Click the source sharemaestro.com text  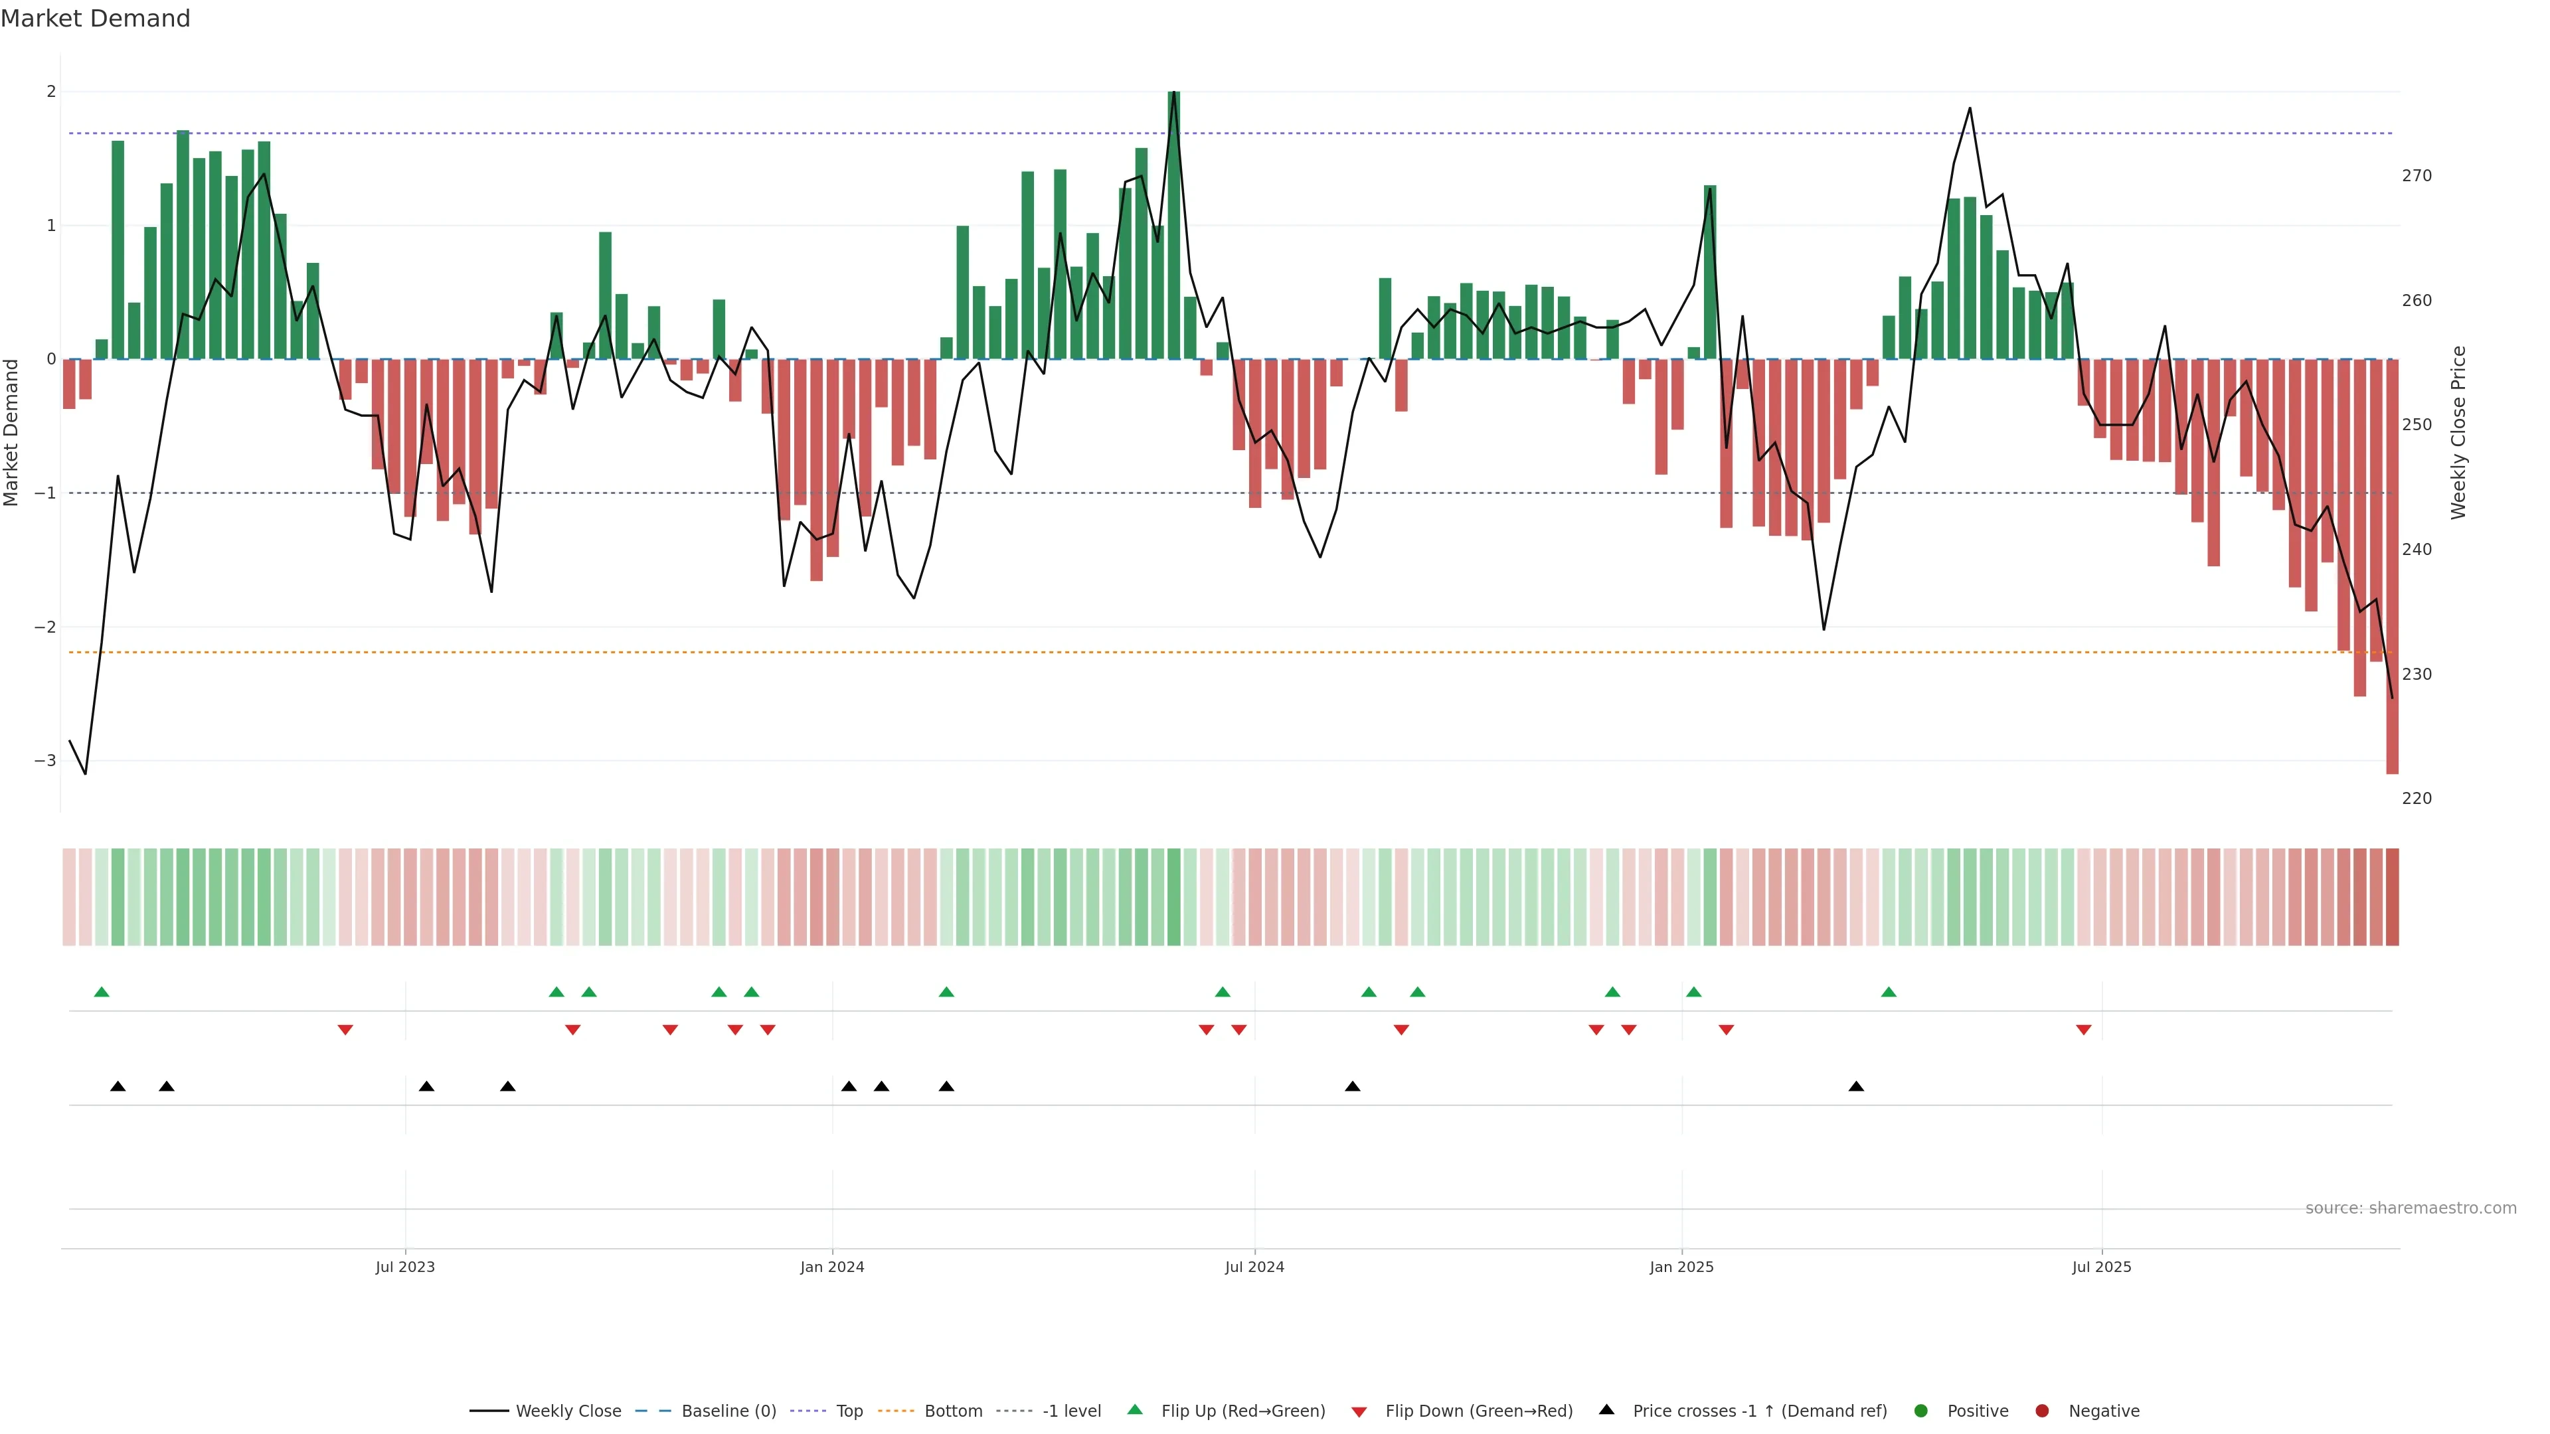(x=2411, y=1208)
